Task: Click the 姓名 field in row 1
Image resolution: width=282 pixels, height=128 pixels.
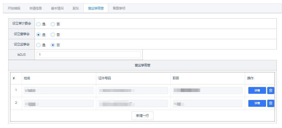Action: pos(59,91)
